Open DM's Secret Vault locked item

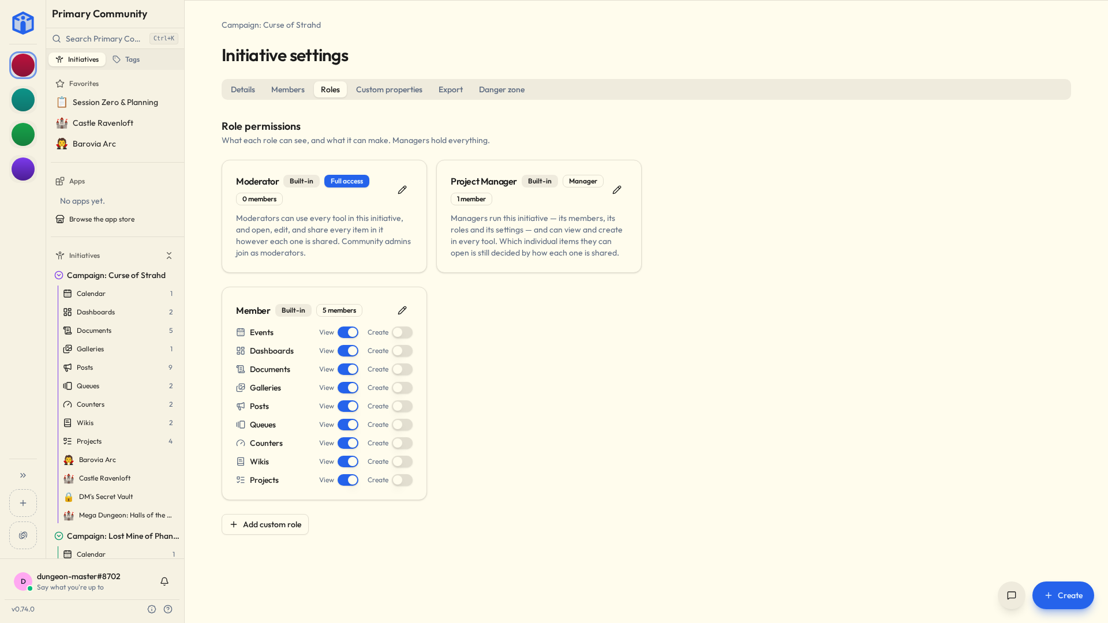click(x=118, y=497)
